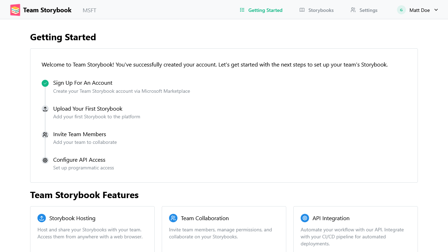Click the Upload Your First Storybook step
Viewport: 448px width, 252px height.
pyautogui.click(x=88, y=108)
